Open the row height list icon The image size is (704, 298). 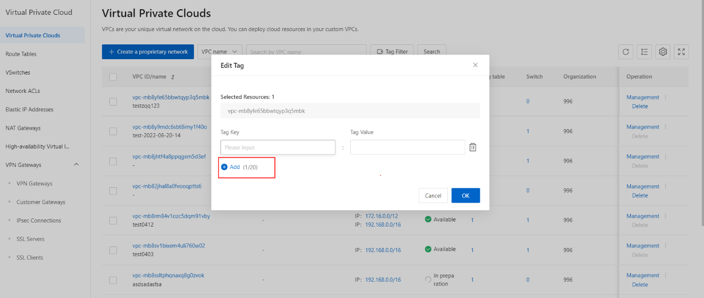click(645, 52)
